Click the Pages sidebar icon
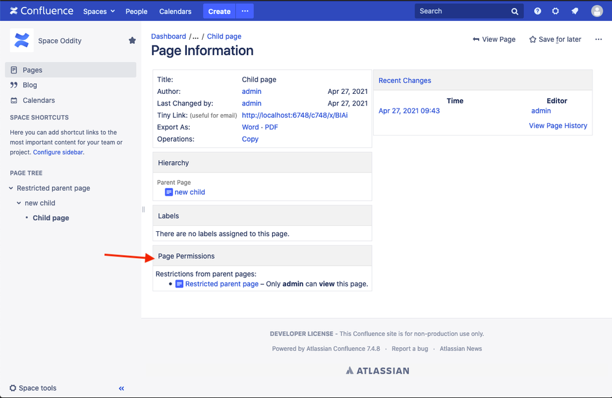Viewport: 612px width, 398px height. click(x=13, y=70)
